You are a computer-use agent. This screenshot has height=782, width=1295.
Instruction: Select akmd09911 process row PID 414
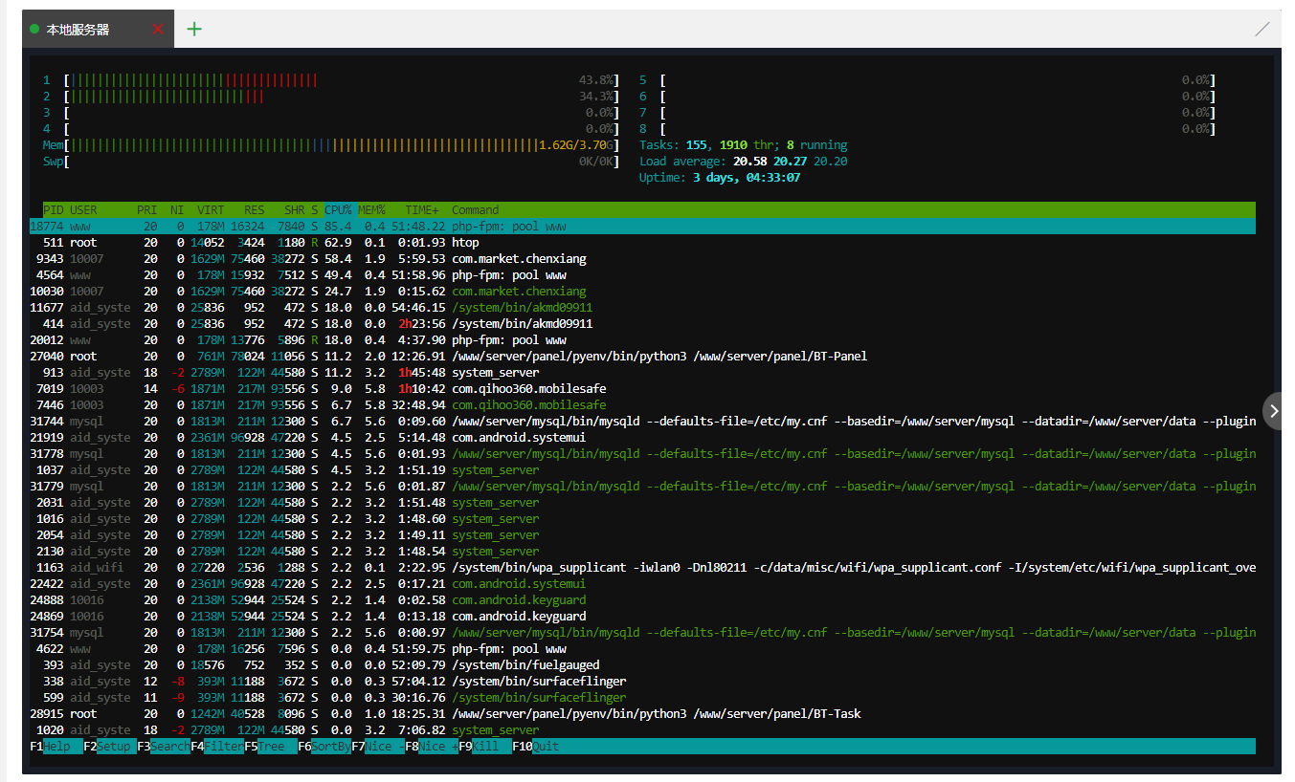tap(642, 324)
